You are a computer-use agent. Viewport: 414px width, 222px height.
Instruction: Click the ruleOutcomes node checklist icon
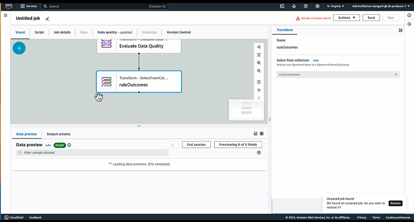point(107,82)
